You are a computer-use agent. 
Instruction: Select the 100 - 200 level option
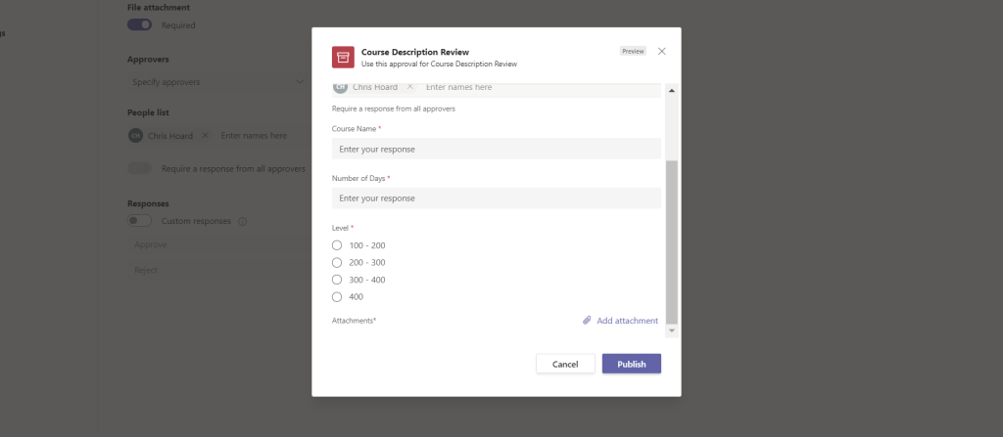(337, 245)
